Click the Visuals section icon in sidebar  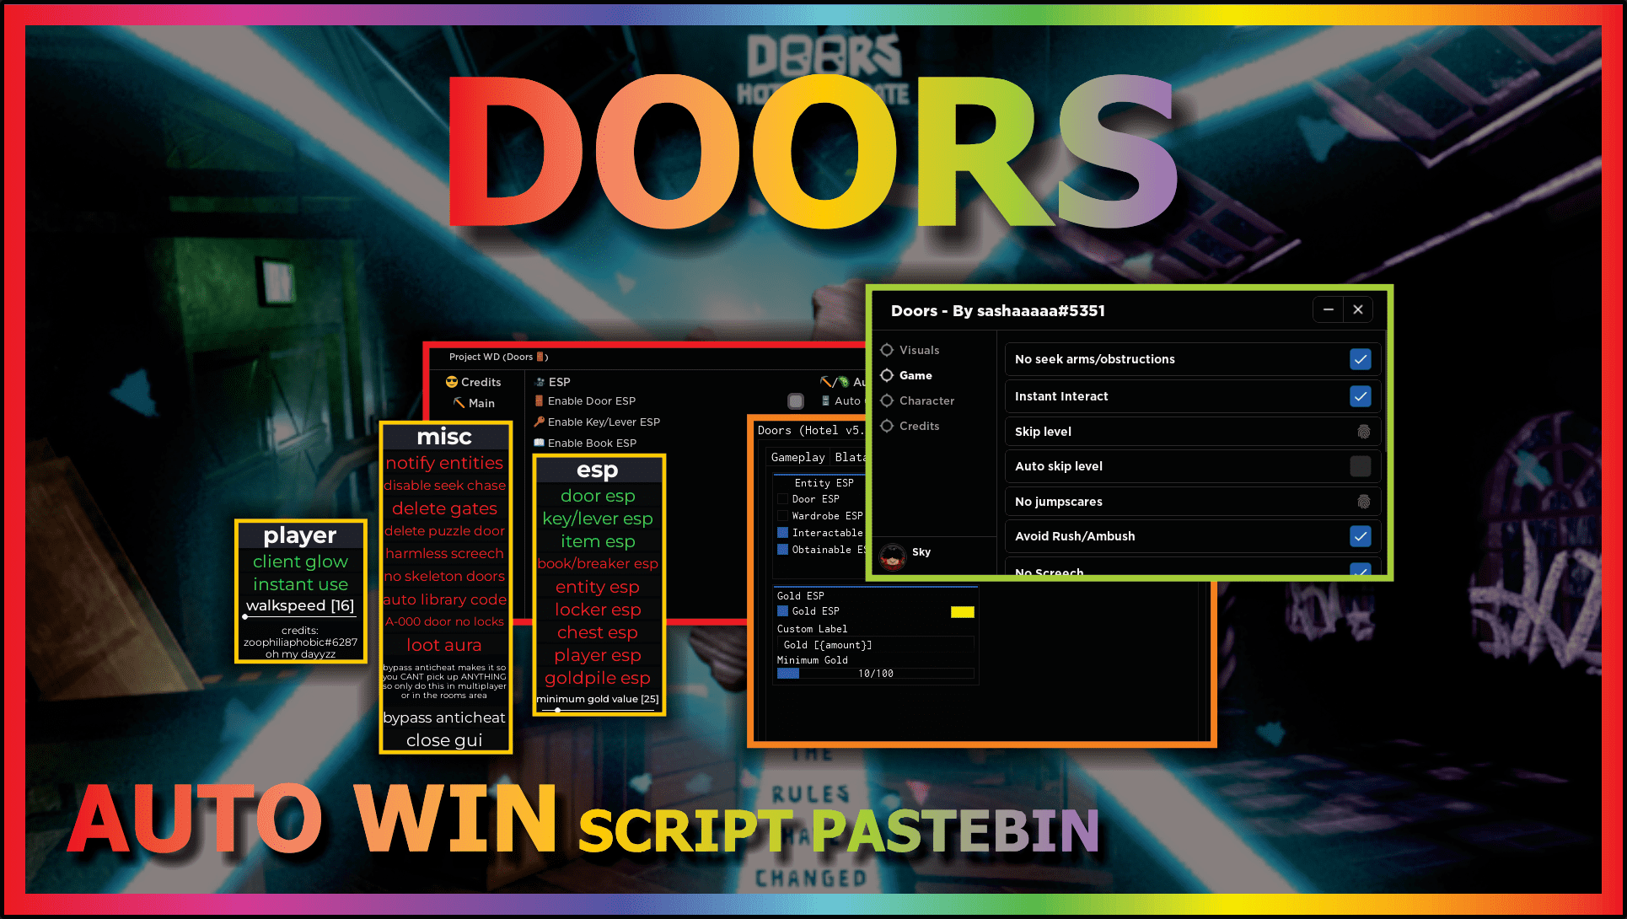tap(885, 349)
